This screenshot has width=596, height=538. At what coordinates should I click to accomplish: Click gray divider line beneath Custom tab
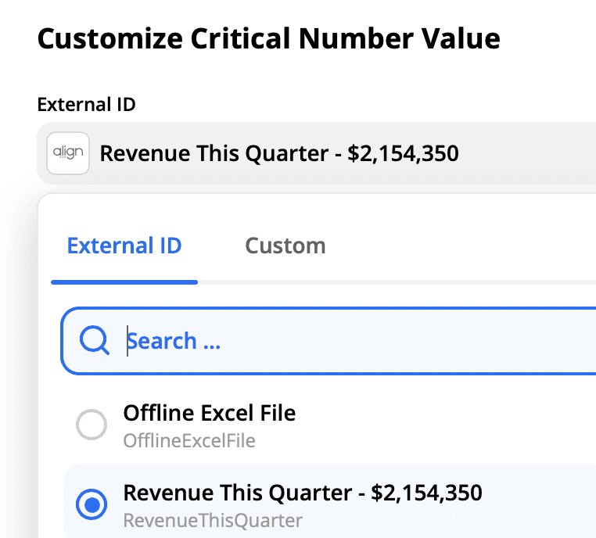tap(397, 282)
